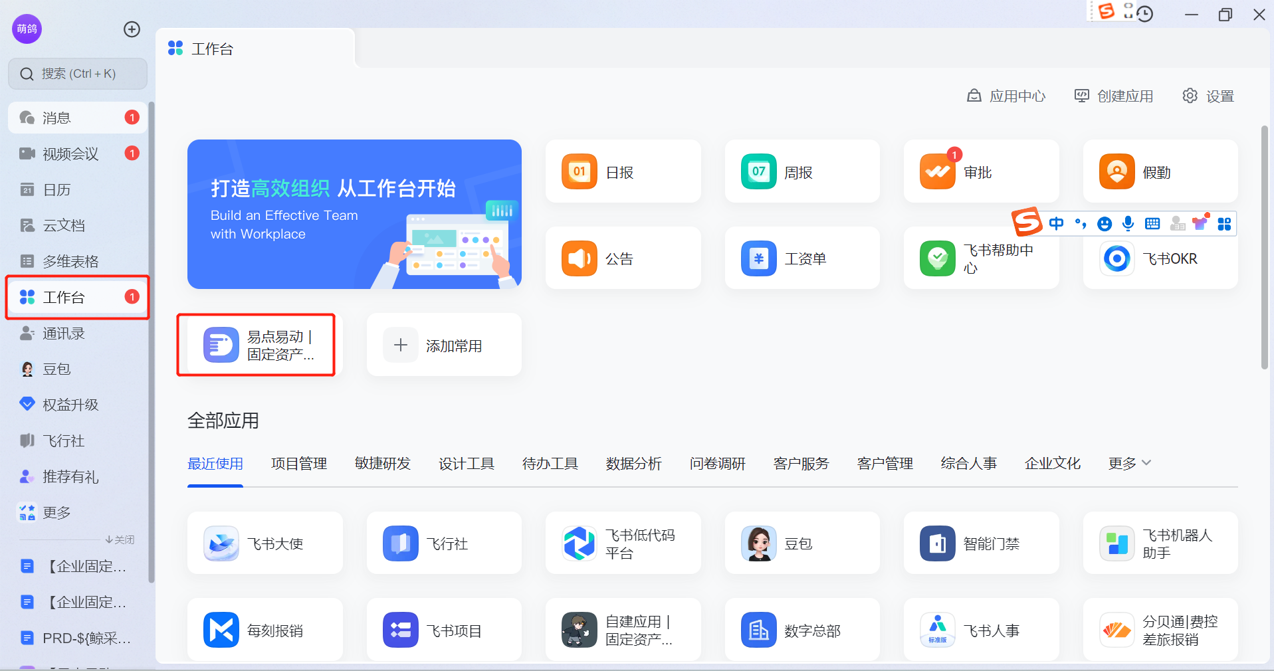Collapse pinned list via 关闭
The height and width of the screenshot is (671, 1274).
tap(120, 539)
